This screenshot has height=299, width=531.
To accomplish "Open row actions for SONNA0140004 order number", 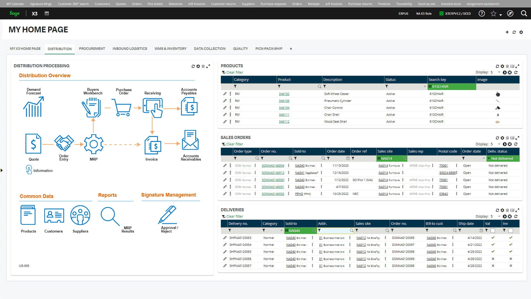I will click(288, 166).
